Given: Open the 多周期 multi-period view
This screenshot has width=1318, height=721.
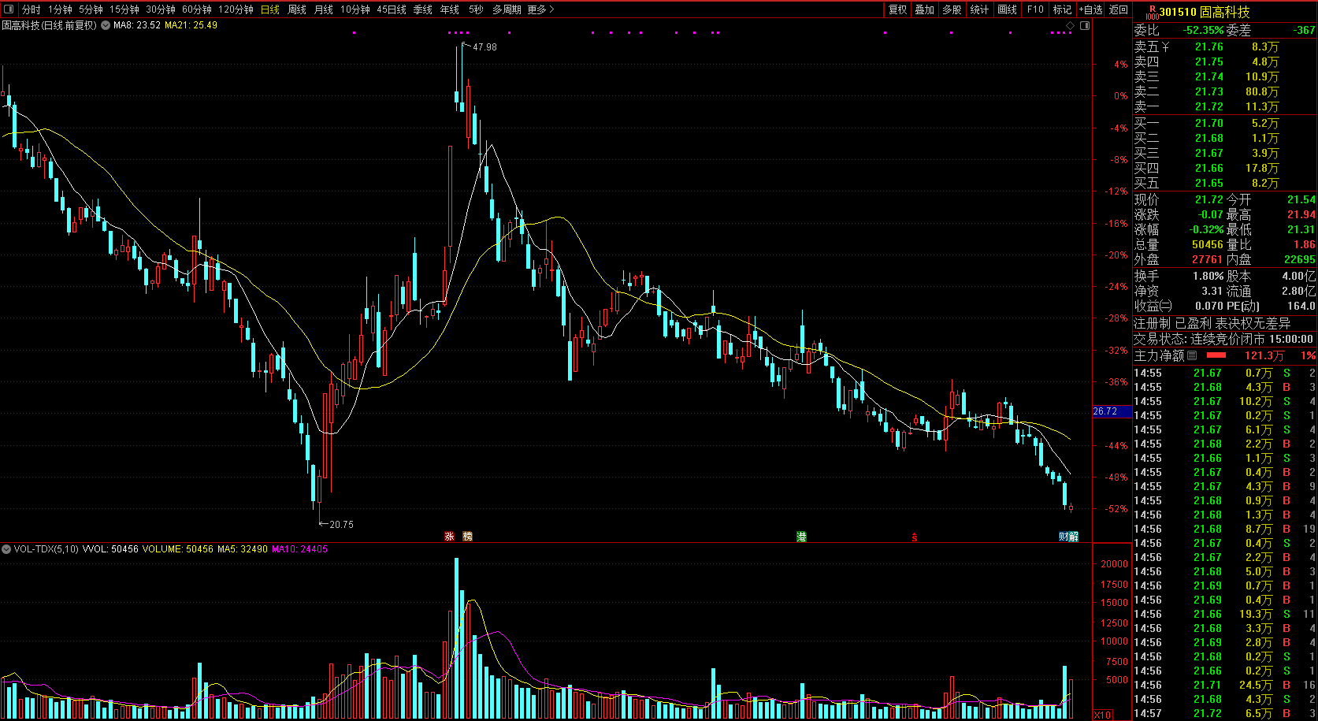Looking at the screenshot, I should pos(507,9).
